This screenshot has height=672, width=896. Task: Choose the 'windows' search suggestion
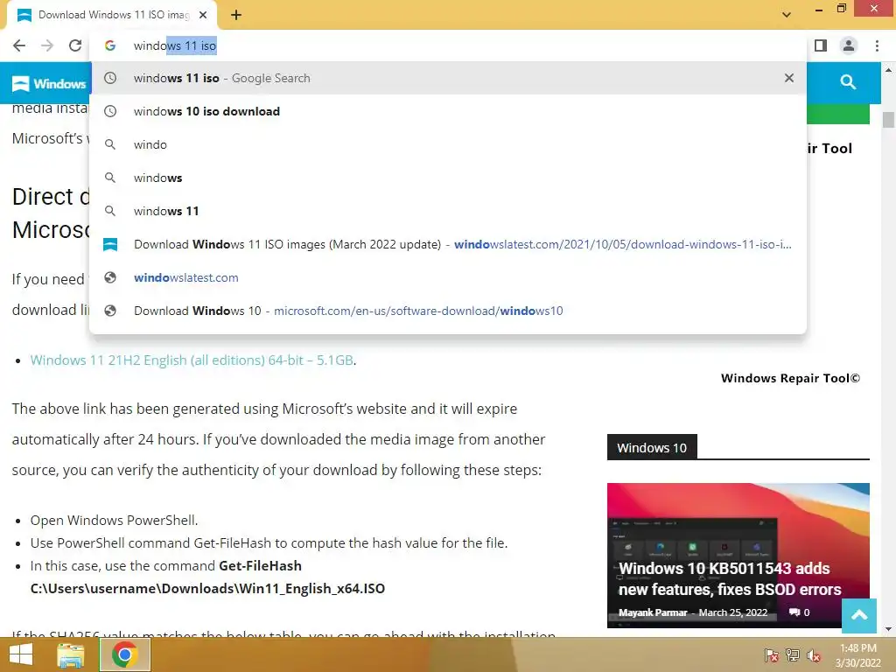(447, 178)
